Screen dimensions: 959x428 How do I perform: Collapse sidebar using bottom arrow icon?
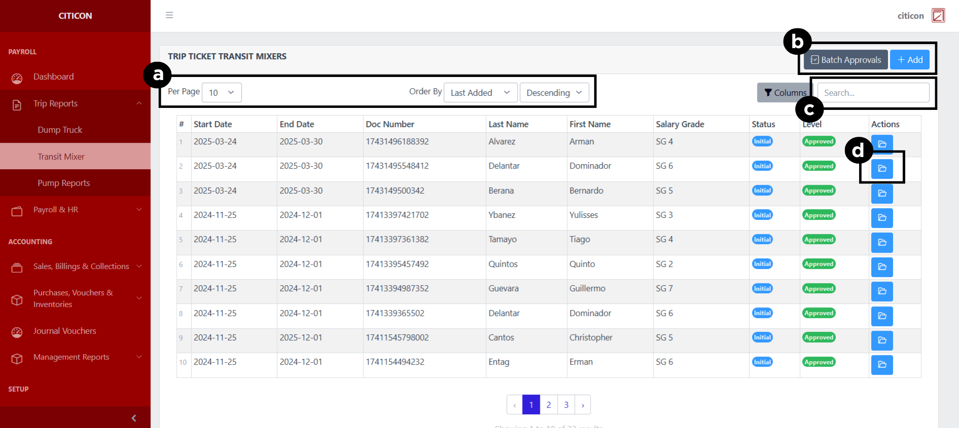click(134, 418)
